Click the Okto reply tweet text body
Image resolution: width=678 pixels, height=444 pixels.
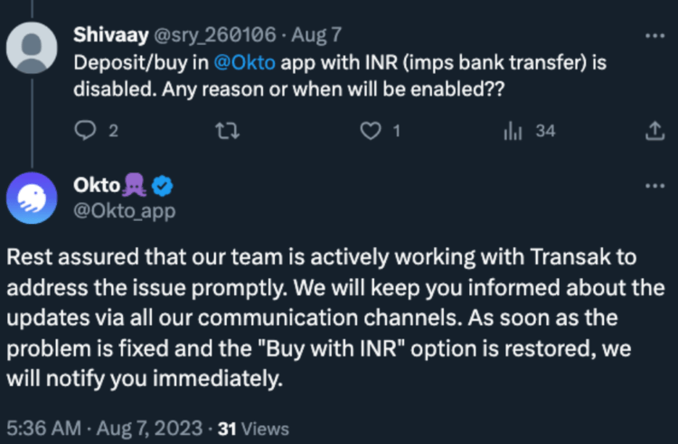[x=334, y=318]
